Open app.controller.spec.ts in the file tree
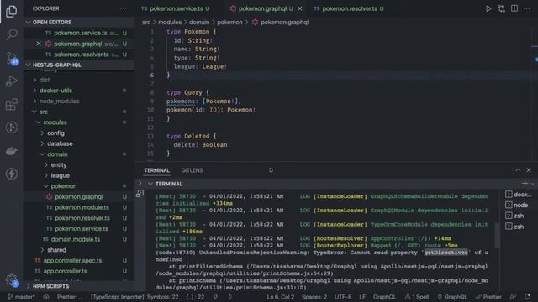538x302 pixels. coord(72,260)
